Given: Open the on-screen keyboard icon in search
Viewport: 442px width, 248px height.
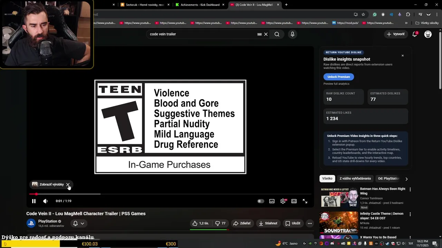Looking at the screenshot, I should (x=259, y=34).
